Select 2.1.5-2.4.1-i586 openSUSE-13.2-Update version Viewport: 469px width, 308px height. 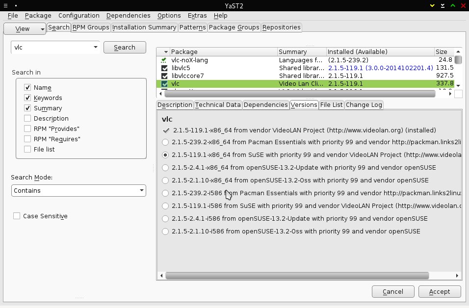(165, 219)
